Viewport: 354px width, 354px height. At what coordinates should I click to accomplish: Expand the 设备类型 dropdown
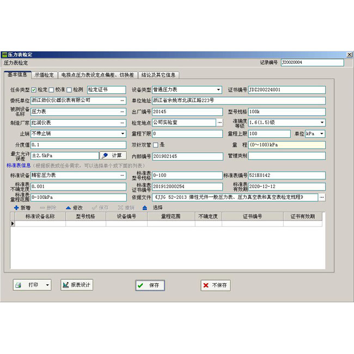click(x=219, y=90)
